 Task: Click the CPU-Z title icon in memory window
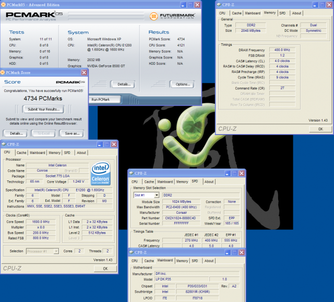pos(219,5)
